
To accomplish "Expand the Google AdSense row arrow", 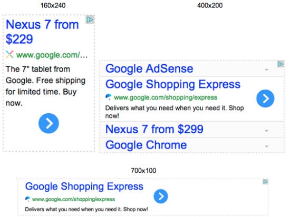I will click(x=266, y=70).
